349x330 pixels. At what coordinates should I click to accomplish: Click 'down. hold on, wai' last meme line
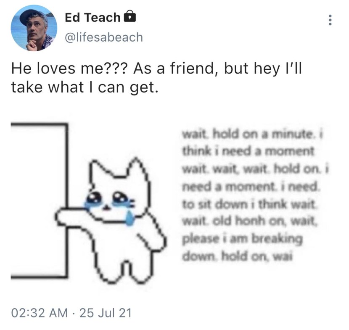tap(237, 256)
